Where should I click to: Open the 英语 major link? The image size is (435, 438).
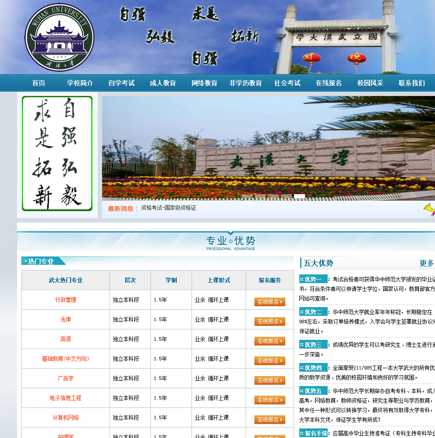tap(65, 339)
